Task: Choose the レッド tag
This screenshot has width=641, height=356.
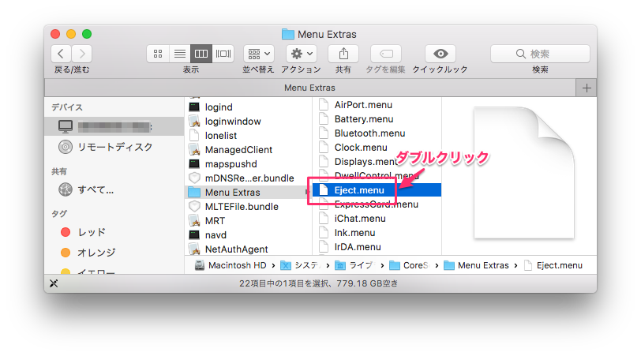Action: (x=114, y=232)
